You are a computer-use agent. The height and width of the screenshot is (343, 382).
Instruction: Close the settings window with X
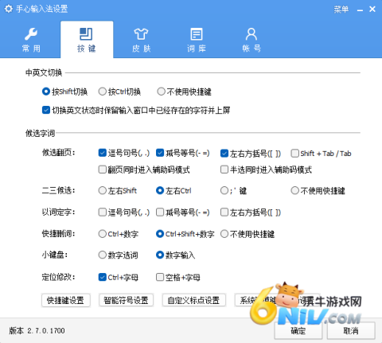[372, 10]
